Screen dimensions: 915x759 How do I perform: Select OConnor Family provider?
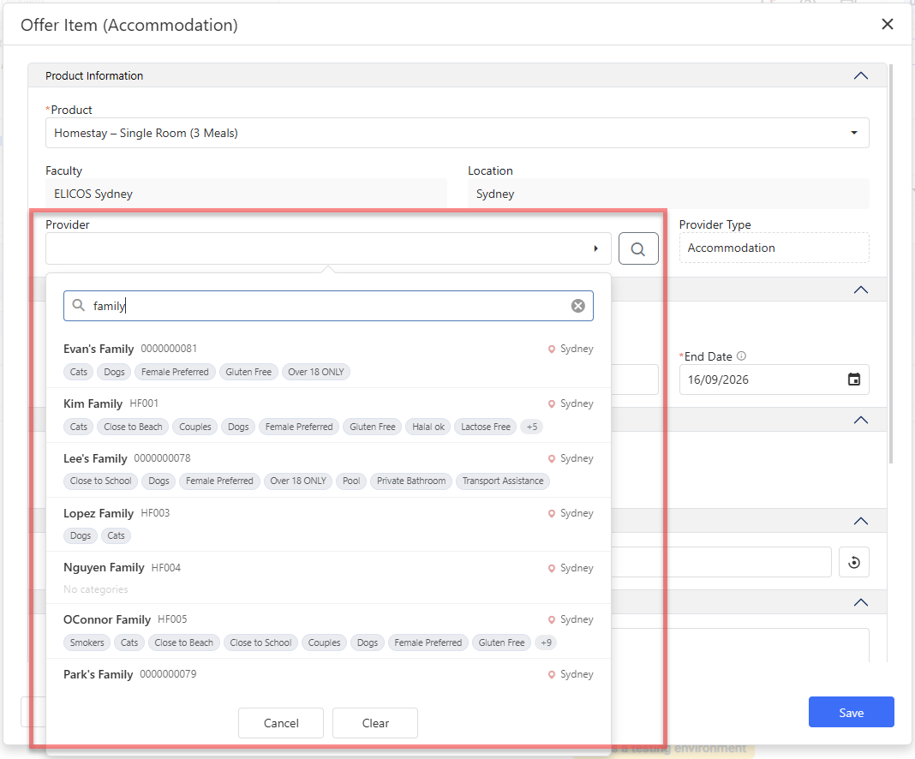[328, 631]
